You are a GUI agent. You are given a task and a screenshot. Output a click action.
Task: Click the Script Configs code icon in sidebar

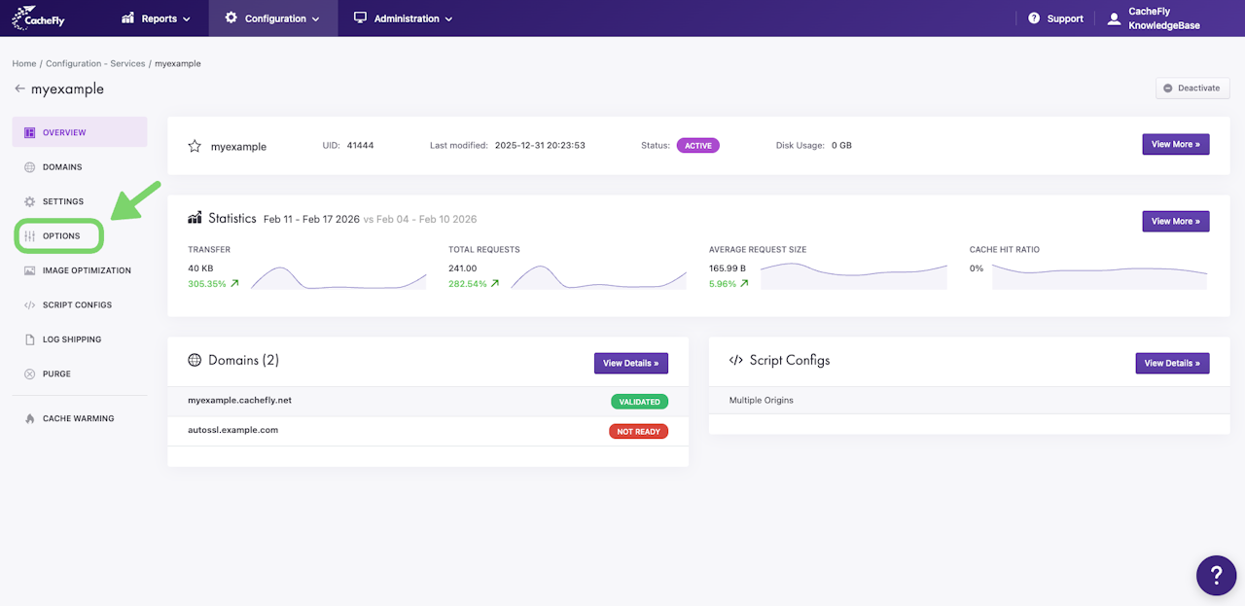point(29,305)
